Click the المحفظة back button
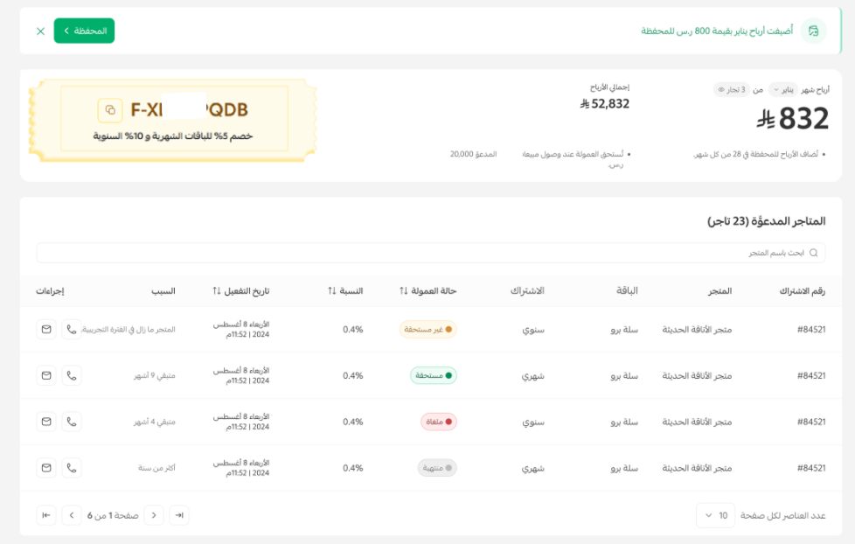Image resolution: width=855 pixels, height=544 pixels. [85, 29]
